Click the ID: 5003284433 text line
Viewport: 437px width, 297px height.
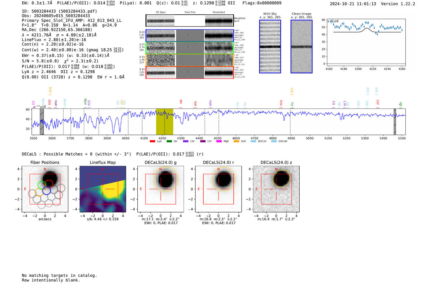59,11
